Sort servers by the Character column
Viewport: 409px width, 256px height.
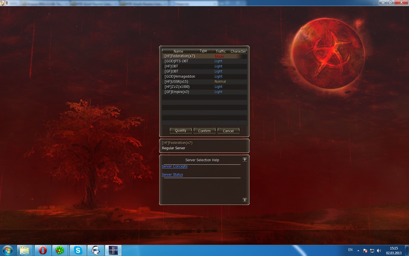coord(238,51)
